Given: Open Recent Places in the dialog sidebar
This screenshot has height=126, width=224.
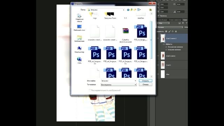Looking at the screenshot, I should tap(79, 18).
